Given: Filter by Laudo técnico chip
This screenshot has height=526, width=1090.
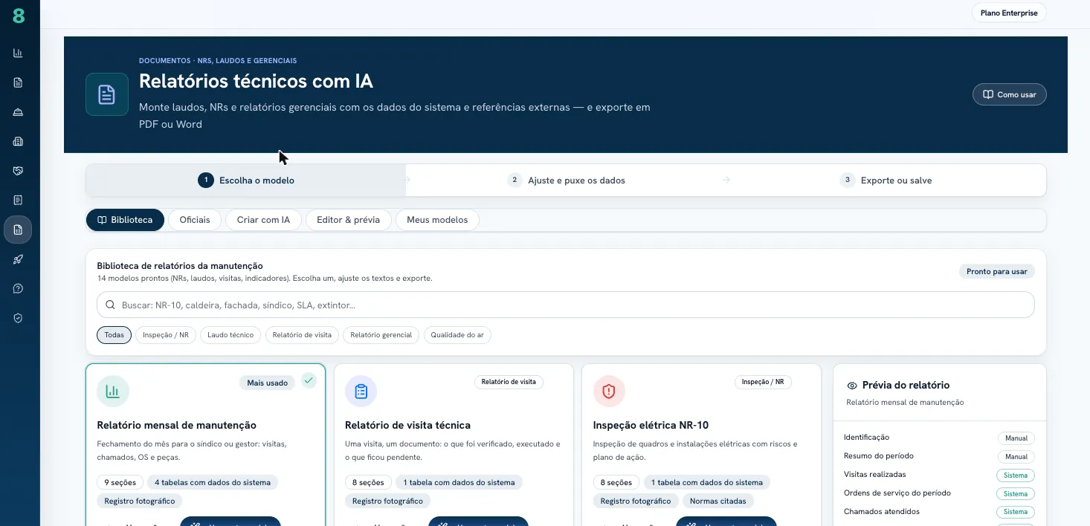Looking at the screenshot, I should click(x=230, y=335).
